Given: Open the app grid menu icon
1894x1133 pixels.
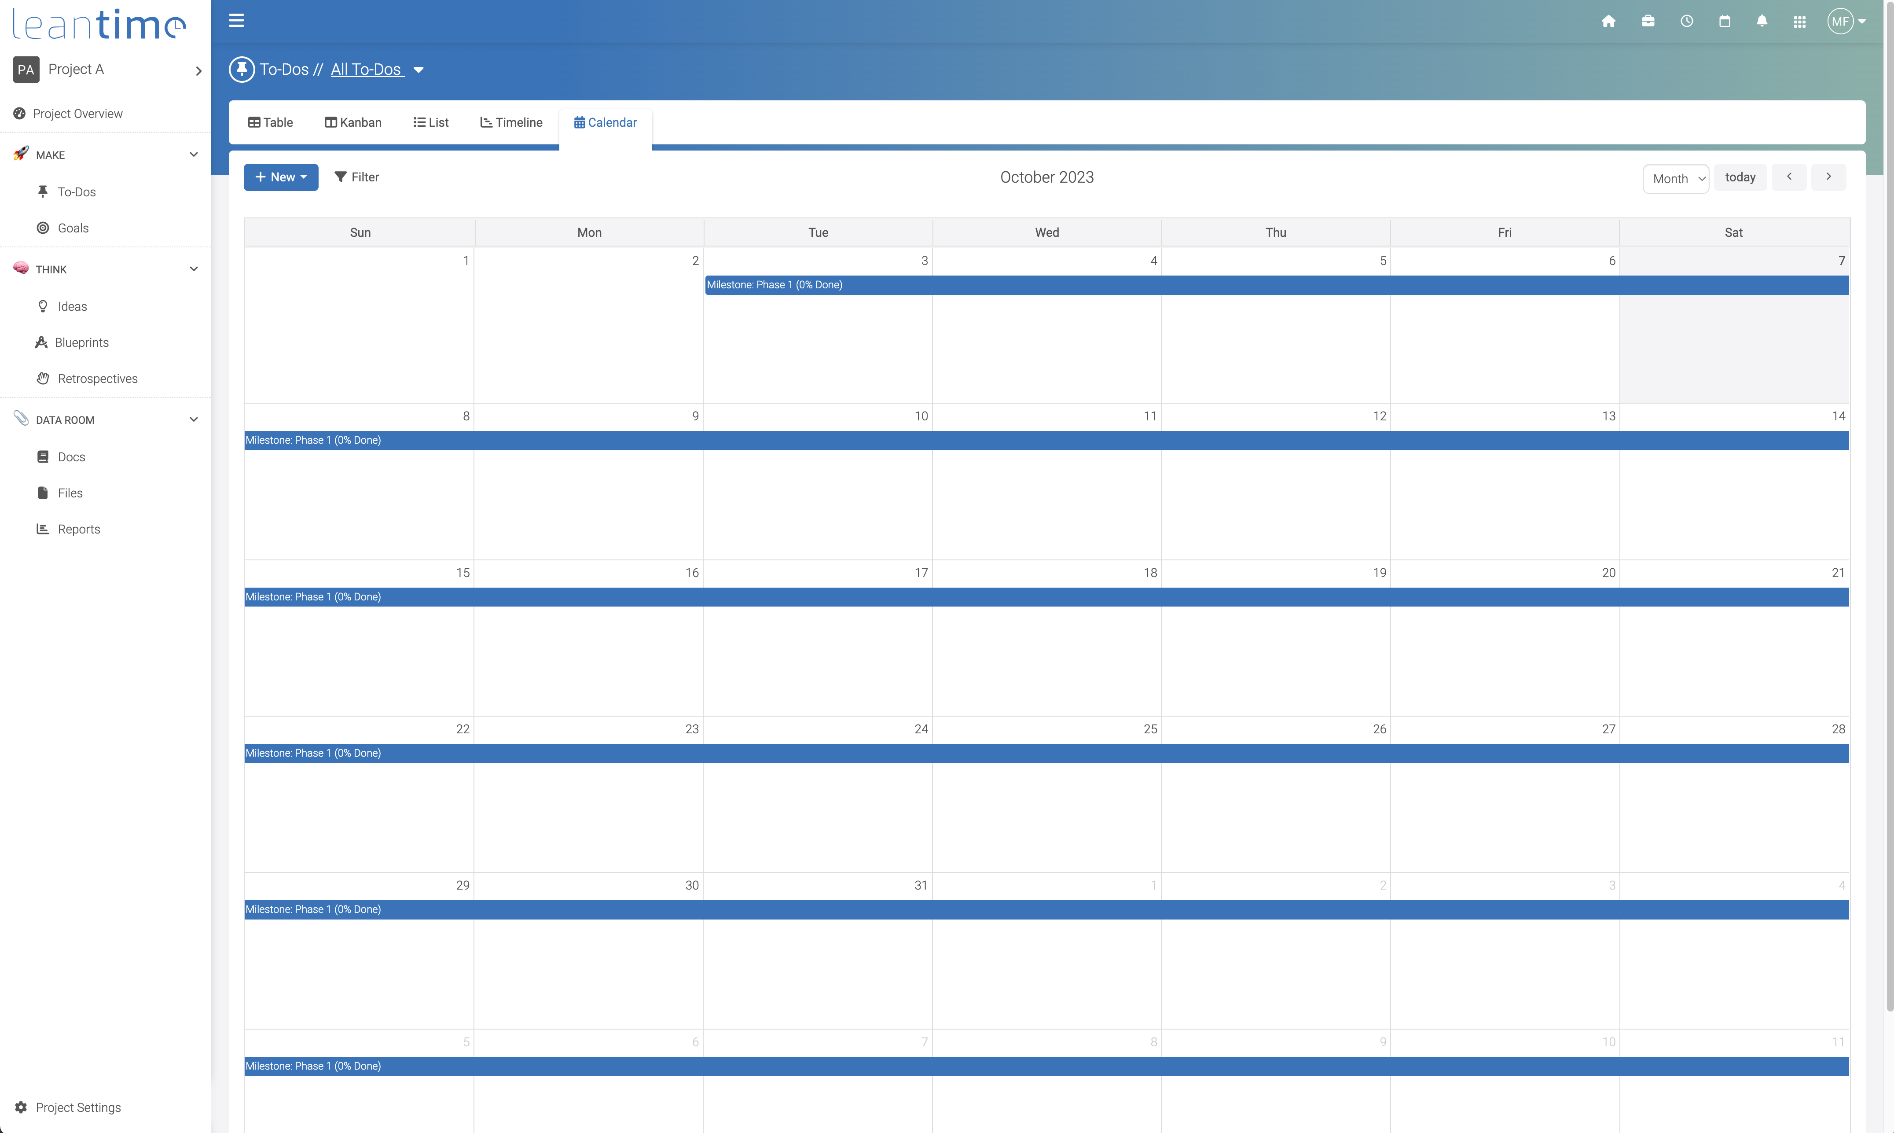Looking at the screenshot, I should [1799, 22].
